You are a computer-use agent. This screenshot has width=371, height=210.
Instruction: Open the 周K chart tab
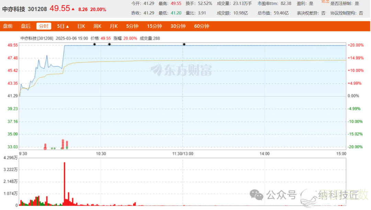[97, 26]
